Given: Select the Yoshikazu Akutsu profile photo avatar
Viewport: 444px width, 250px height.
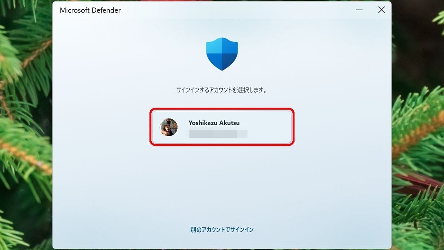Looking at the screenshot, I should click(x=169, y=127).
